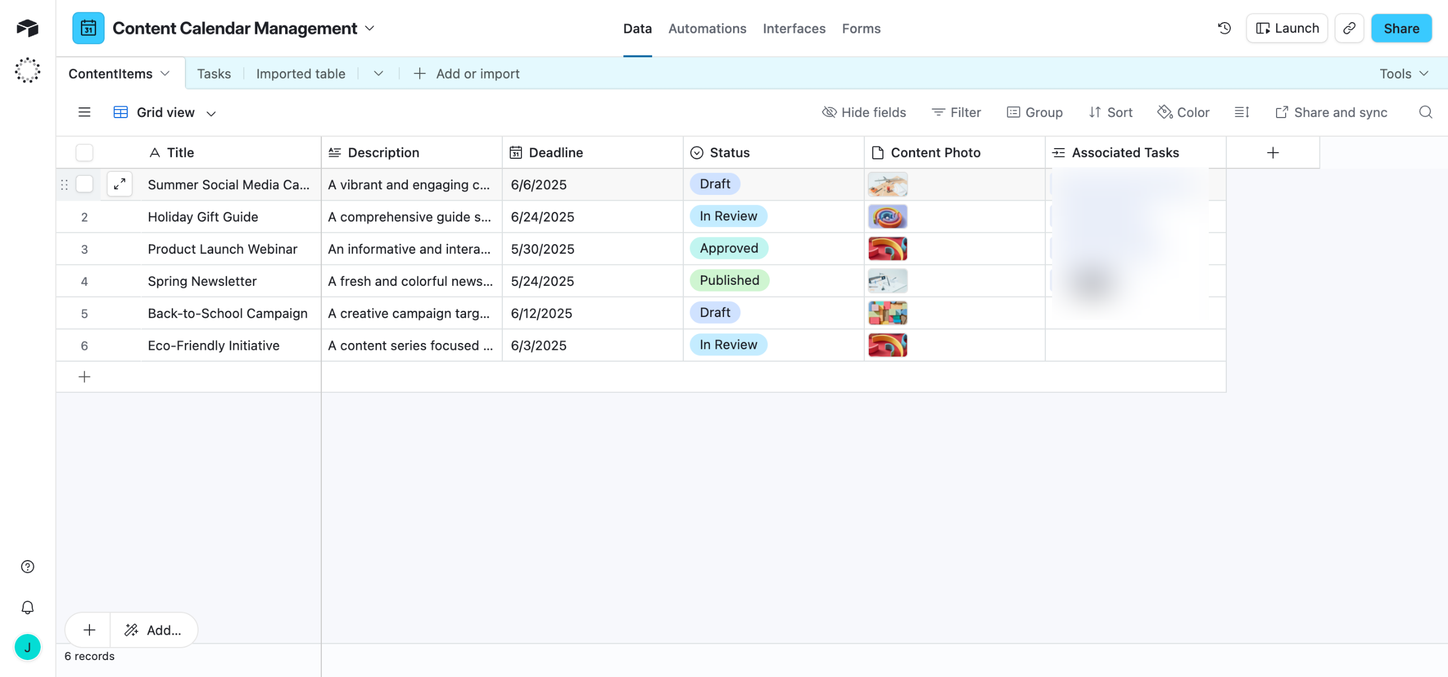
Task: Click the blue Share button
Action: pyautogui.click(x=1401, y=28)
